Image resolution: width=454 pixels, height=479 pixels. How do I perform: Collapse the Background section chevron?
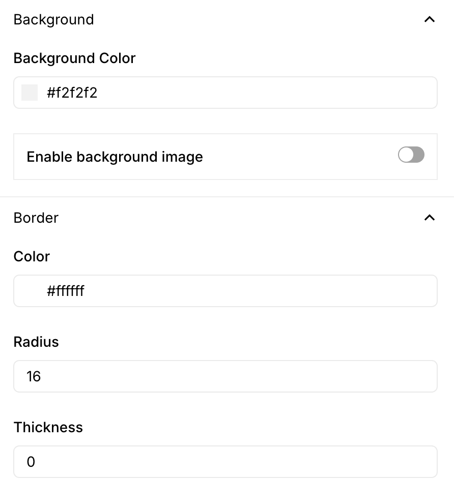pyautogui.click(x=429, y=20)
